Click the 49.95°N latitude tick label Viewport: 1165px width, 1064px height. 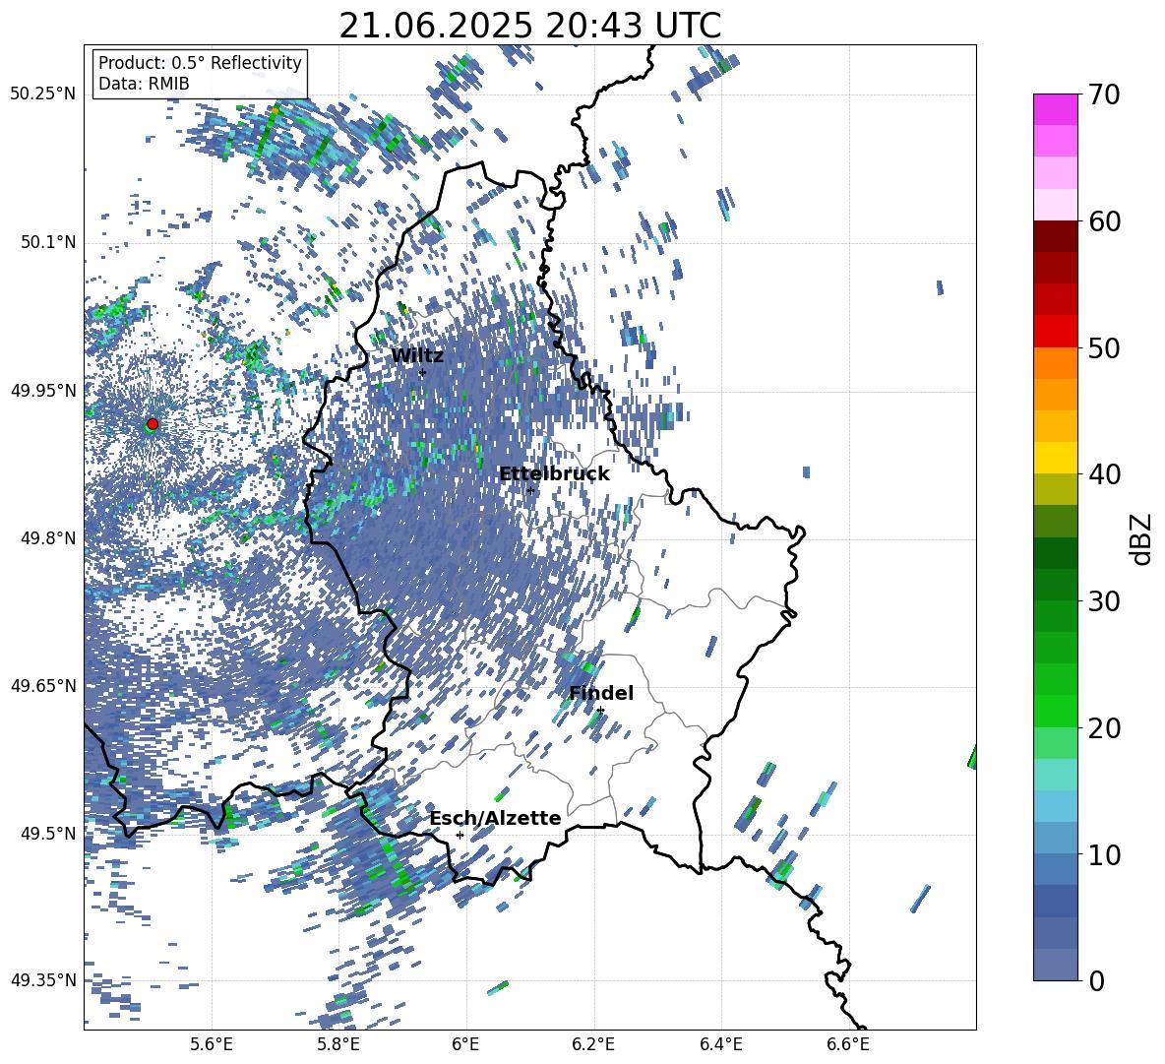point(43,391)
